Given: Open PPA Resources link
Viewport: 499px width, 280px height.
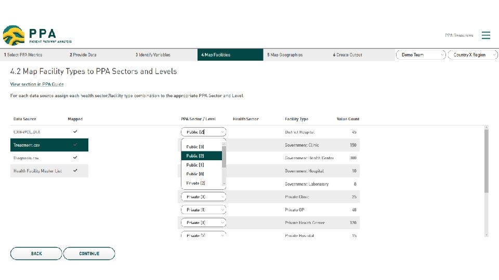Looking at the screenshot, I should 459,35.
